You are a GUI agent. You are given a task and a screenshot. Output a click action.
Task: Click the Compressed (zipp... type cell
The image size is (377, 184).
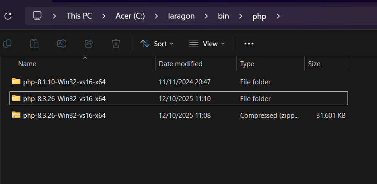(270, 116)
